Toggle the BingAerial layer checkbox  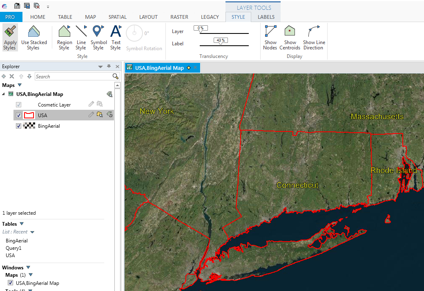pyautogui.click(x=18, y=126)
